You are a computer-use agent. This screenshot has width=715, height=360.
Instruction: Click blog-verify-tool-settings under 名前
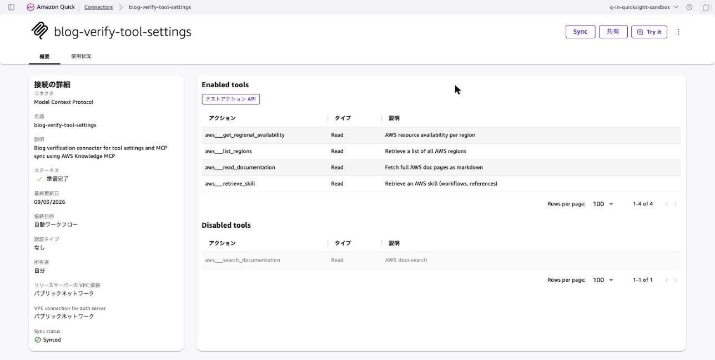click(65, 125)
